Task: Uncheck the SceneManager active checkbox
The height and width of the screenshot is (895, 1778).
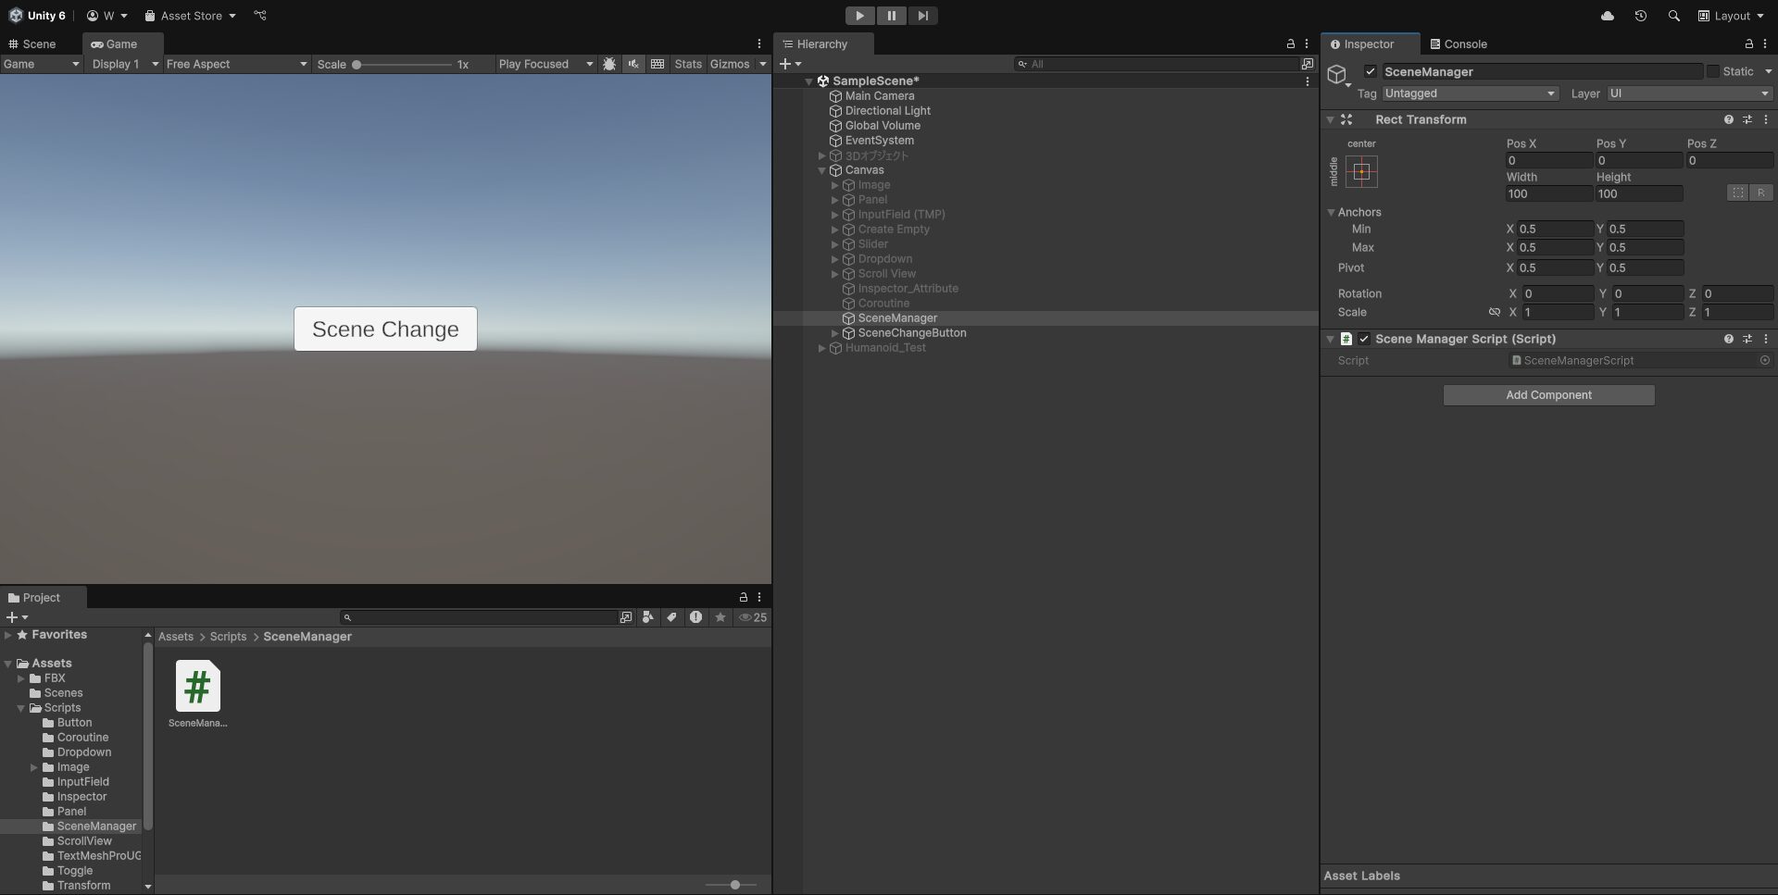Action: (x=1369, y=71)
